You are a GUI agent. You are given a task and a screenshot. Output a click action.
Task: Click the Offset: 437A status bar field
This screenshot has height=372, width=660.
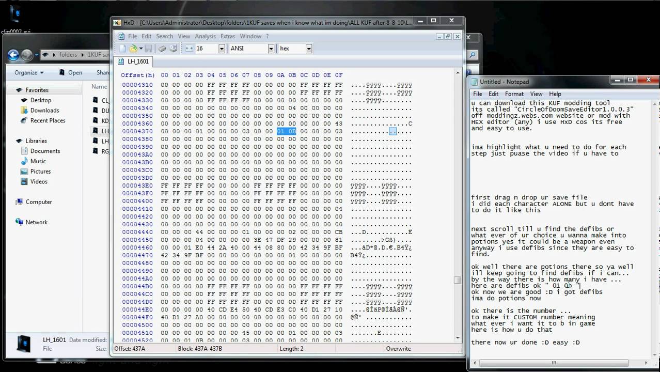tap(130, 349)
